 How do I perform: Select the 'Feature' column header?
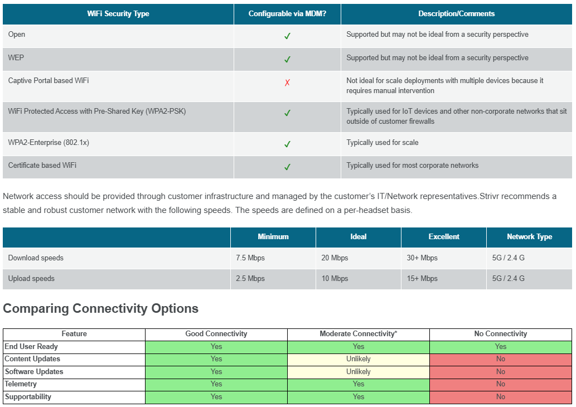[74, 334]
